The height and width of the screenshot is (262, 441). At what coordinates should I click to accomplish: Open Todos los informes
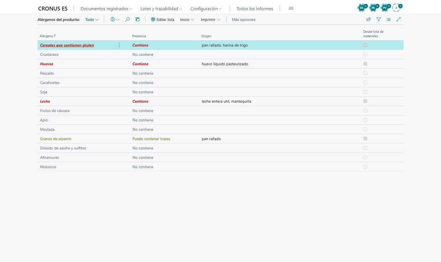coord(255,8)
